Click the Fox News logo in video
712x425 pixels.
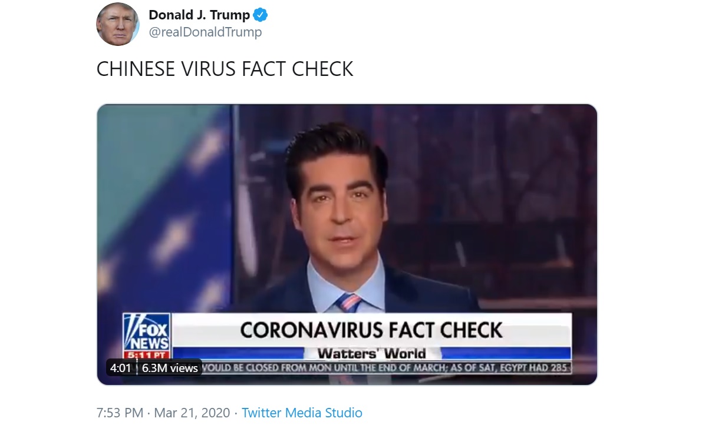[146, 332]
